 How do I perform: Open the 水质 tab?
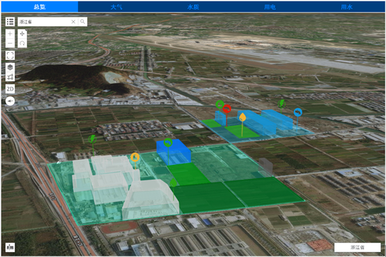(193, 7)
